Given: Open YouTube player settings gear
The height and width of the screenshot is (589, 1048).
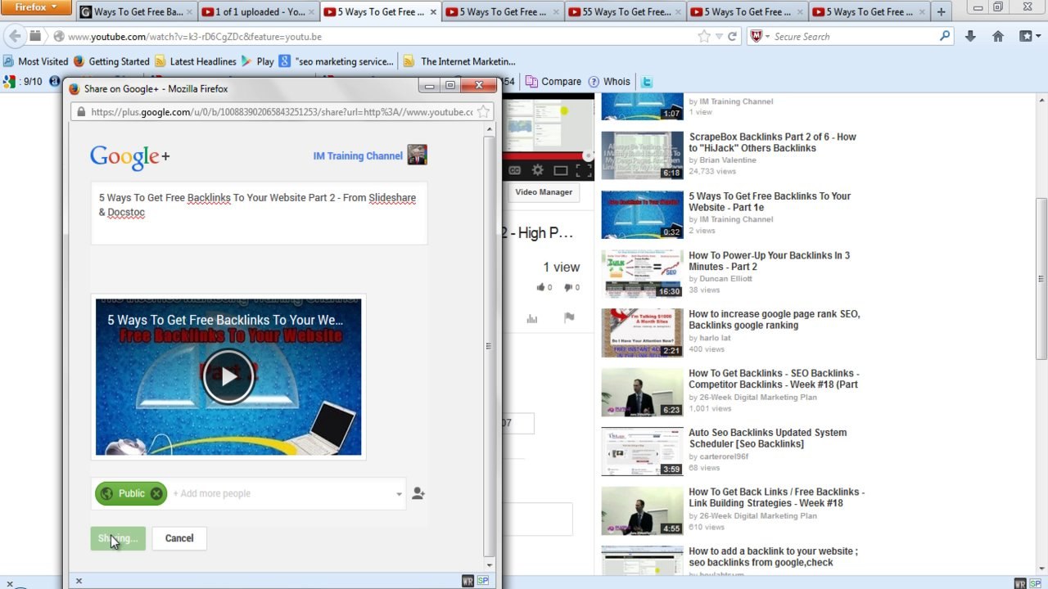Looking at the screenshot, I should (537, 170).
